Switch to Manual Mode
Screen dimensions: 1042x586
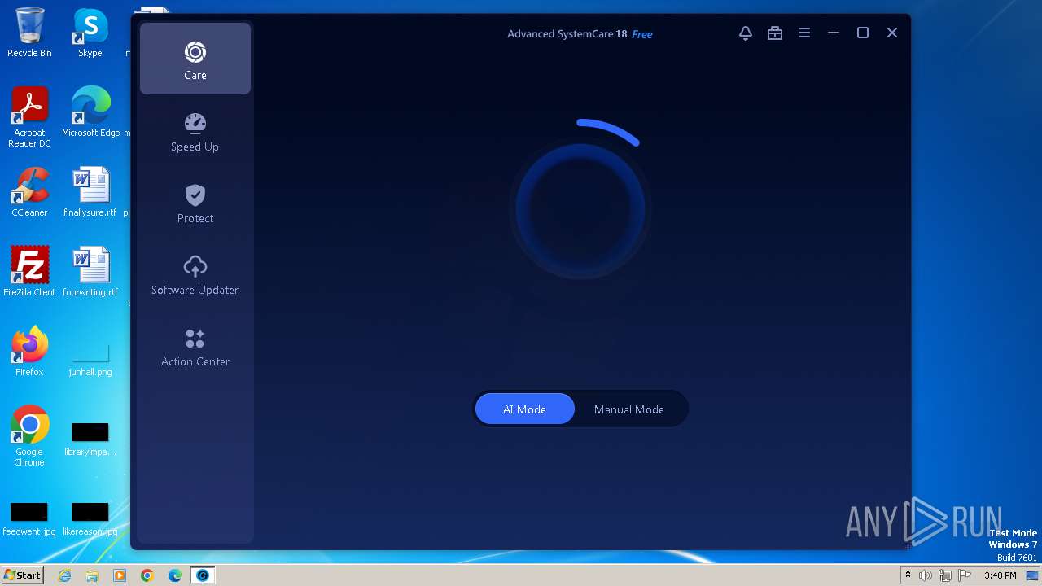coord(628,409)
